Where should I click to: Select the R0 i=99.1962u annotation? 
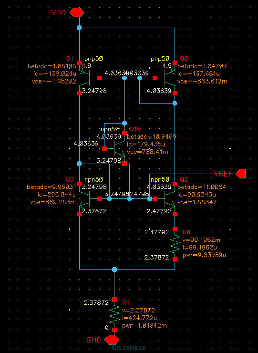[200, 248]
